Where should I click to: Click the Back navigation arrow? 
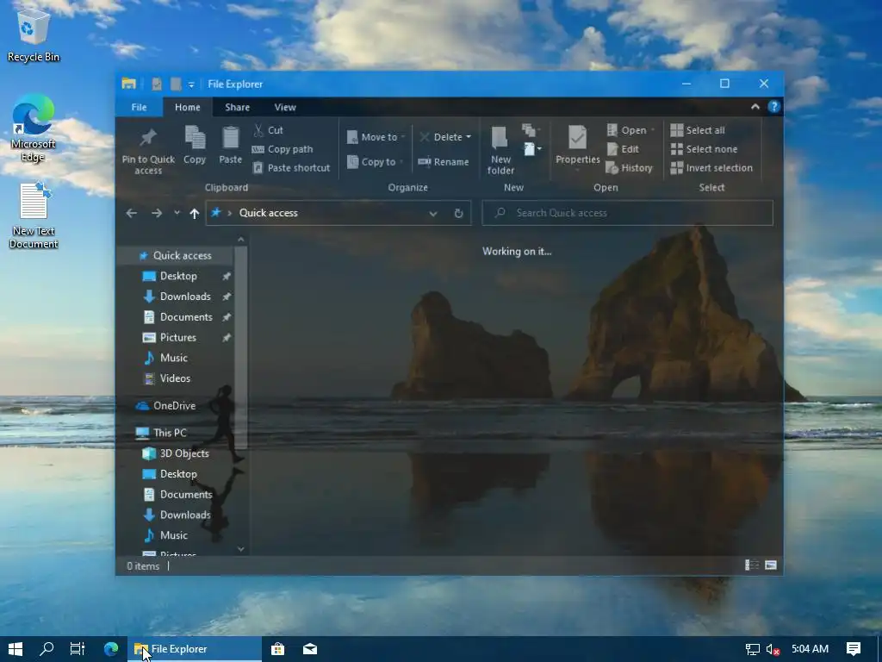pos(131,213)
